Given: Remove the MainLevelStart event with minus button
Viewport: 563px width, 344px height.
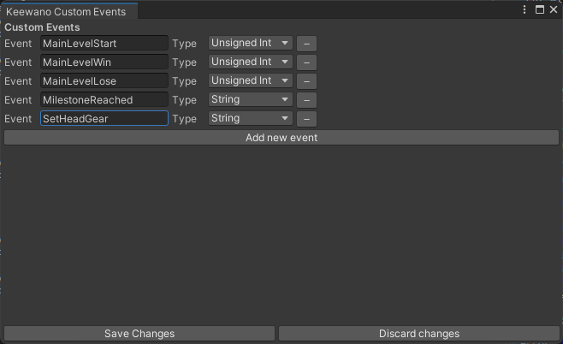Looking at the screenshot, I should (306, 44).
